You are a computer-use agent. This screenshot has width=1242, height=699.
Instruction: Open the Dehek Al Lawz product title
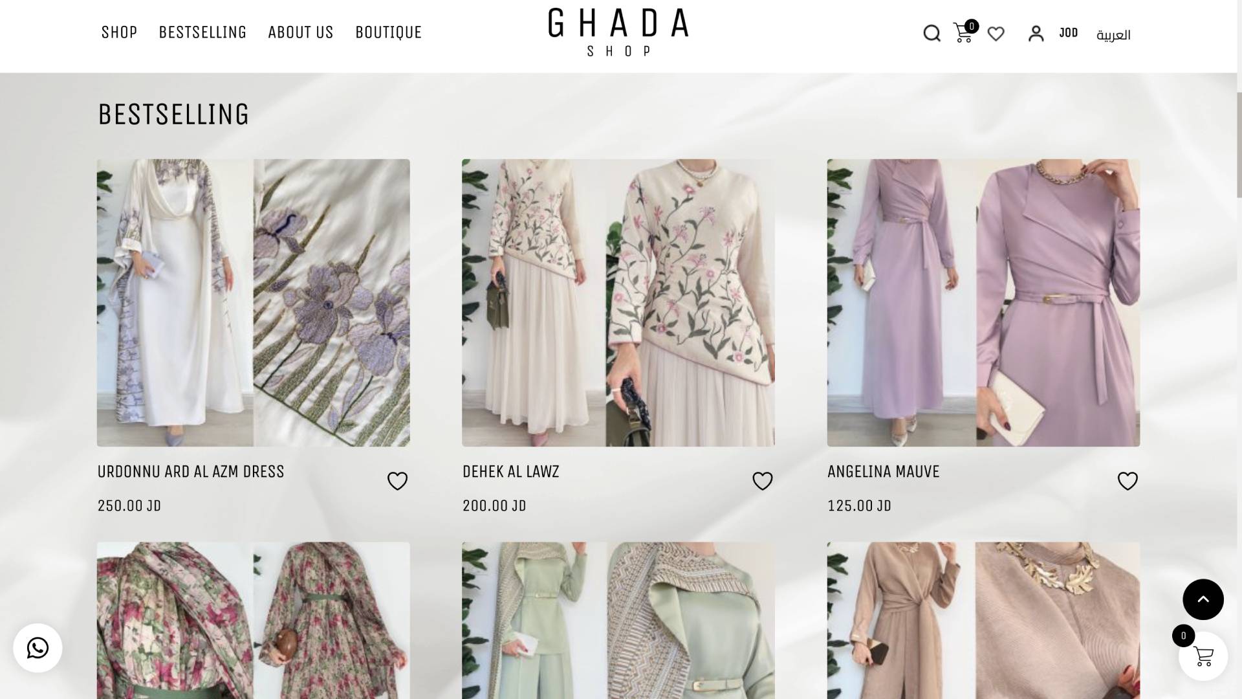[x=511, y=472]
